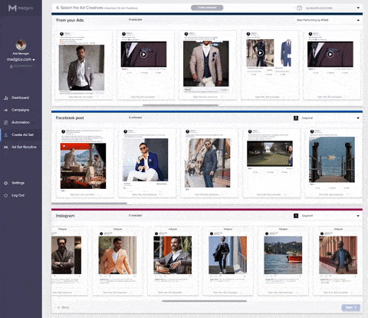Click the Instagram section horizontal scrollbar
This screenshot has width=368, height=318.
205,301
